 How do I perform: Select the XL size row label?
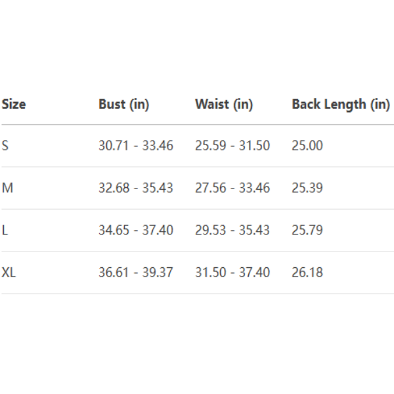point(9,272)
